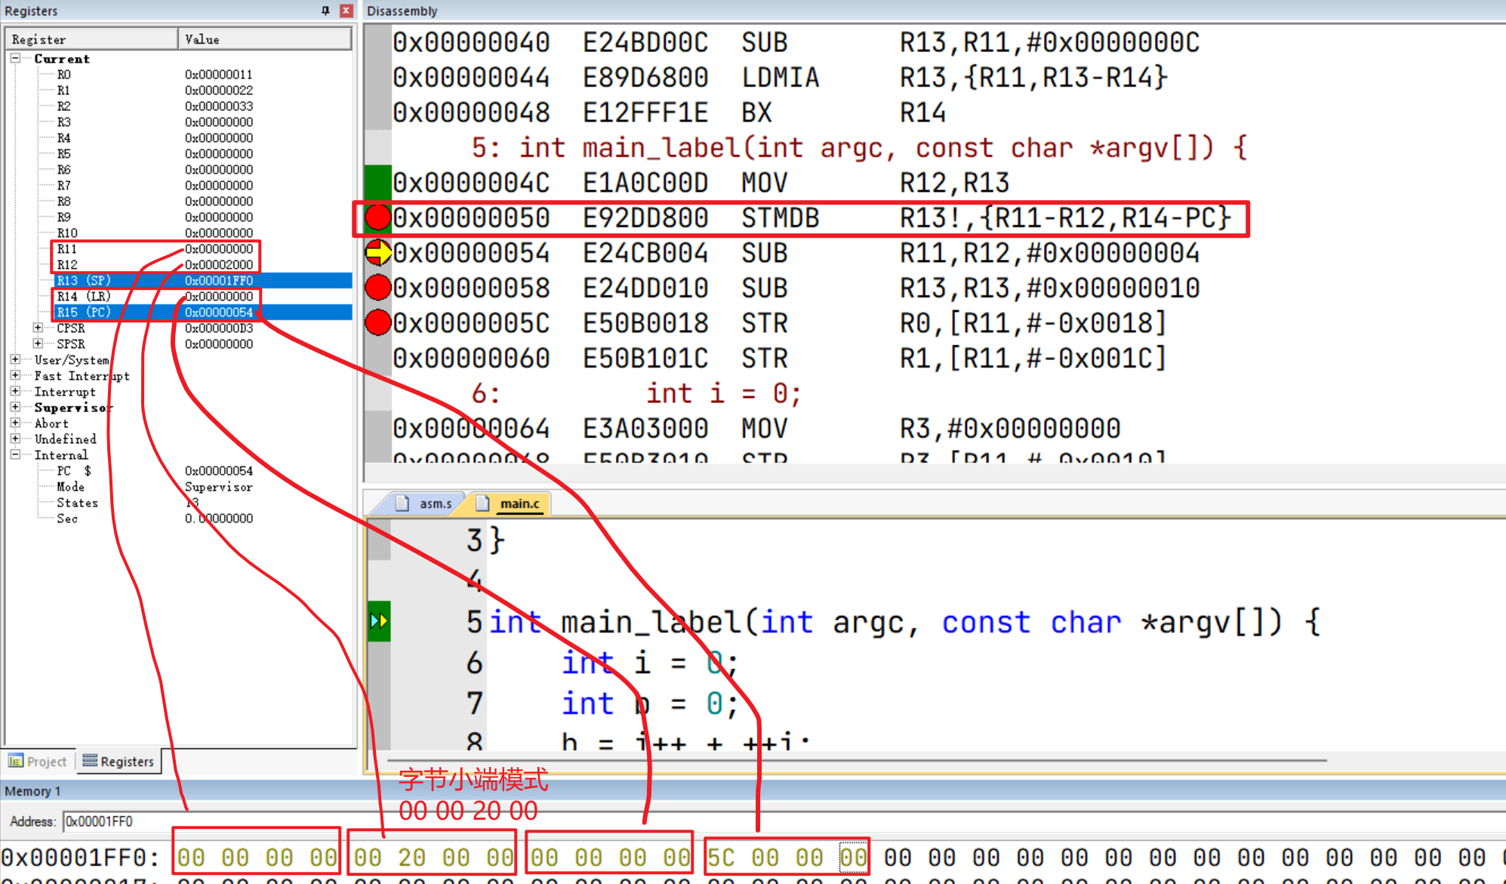The height and width of the screenshot is (884, 1506).
Task: Click memory byte 20 in first row
Action: pyautogui.click(x=412, y=858)
